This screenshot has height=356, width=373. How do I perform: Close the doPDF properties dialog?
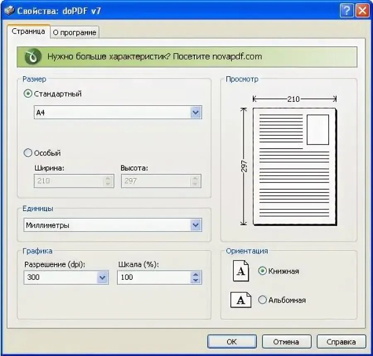(362, 10)
